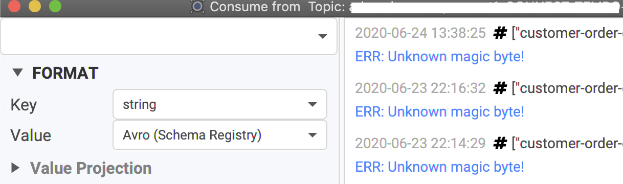Click the 2020-06-23 22:14:29 timestamp

[420, 144]
